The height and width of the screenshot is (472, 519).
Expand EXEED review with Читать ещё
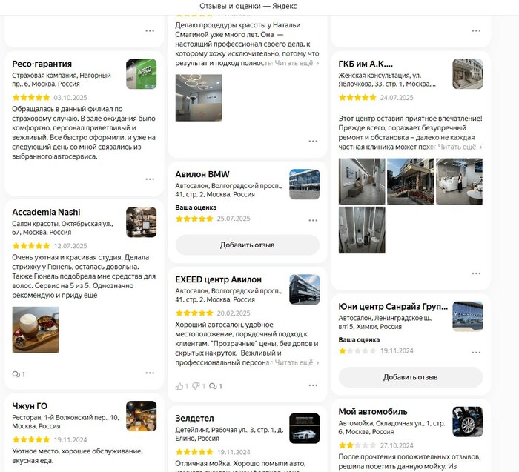(297, 362)
